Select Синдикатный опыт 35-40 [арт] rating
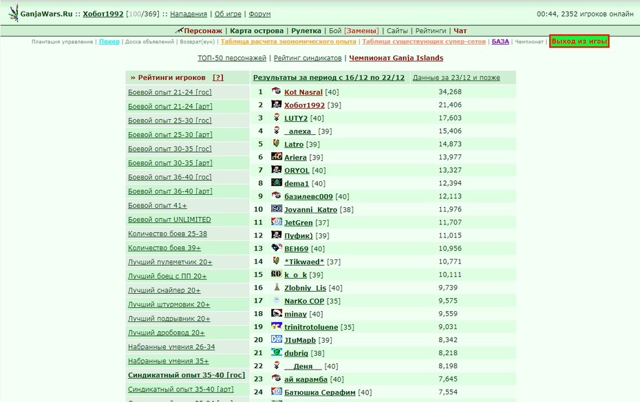Viewport: 640px width, 402px height. (x=181, y=389)
